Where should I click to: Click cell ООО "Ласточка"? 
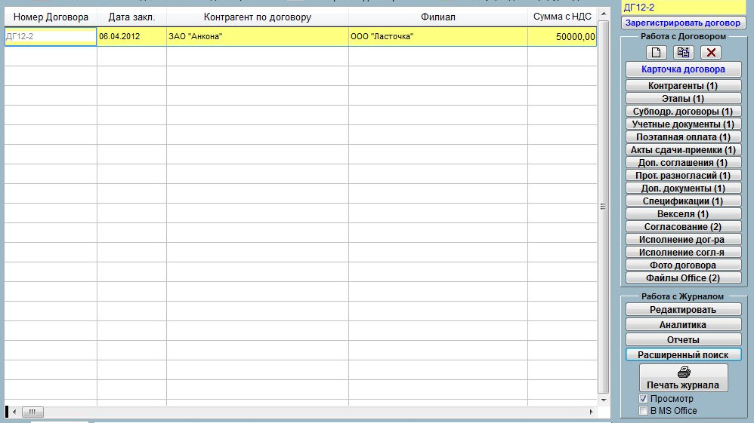(x=437, y=36)
